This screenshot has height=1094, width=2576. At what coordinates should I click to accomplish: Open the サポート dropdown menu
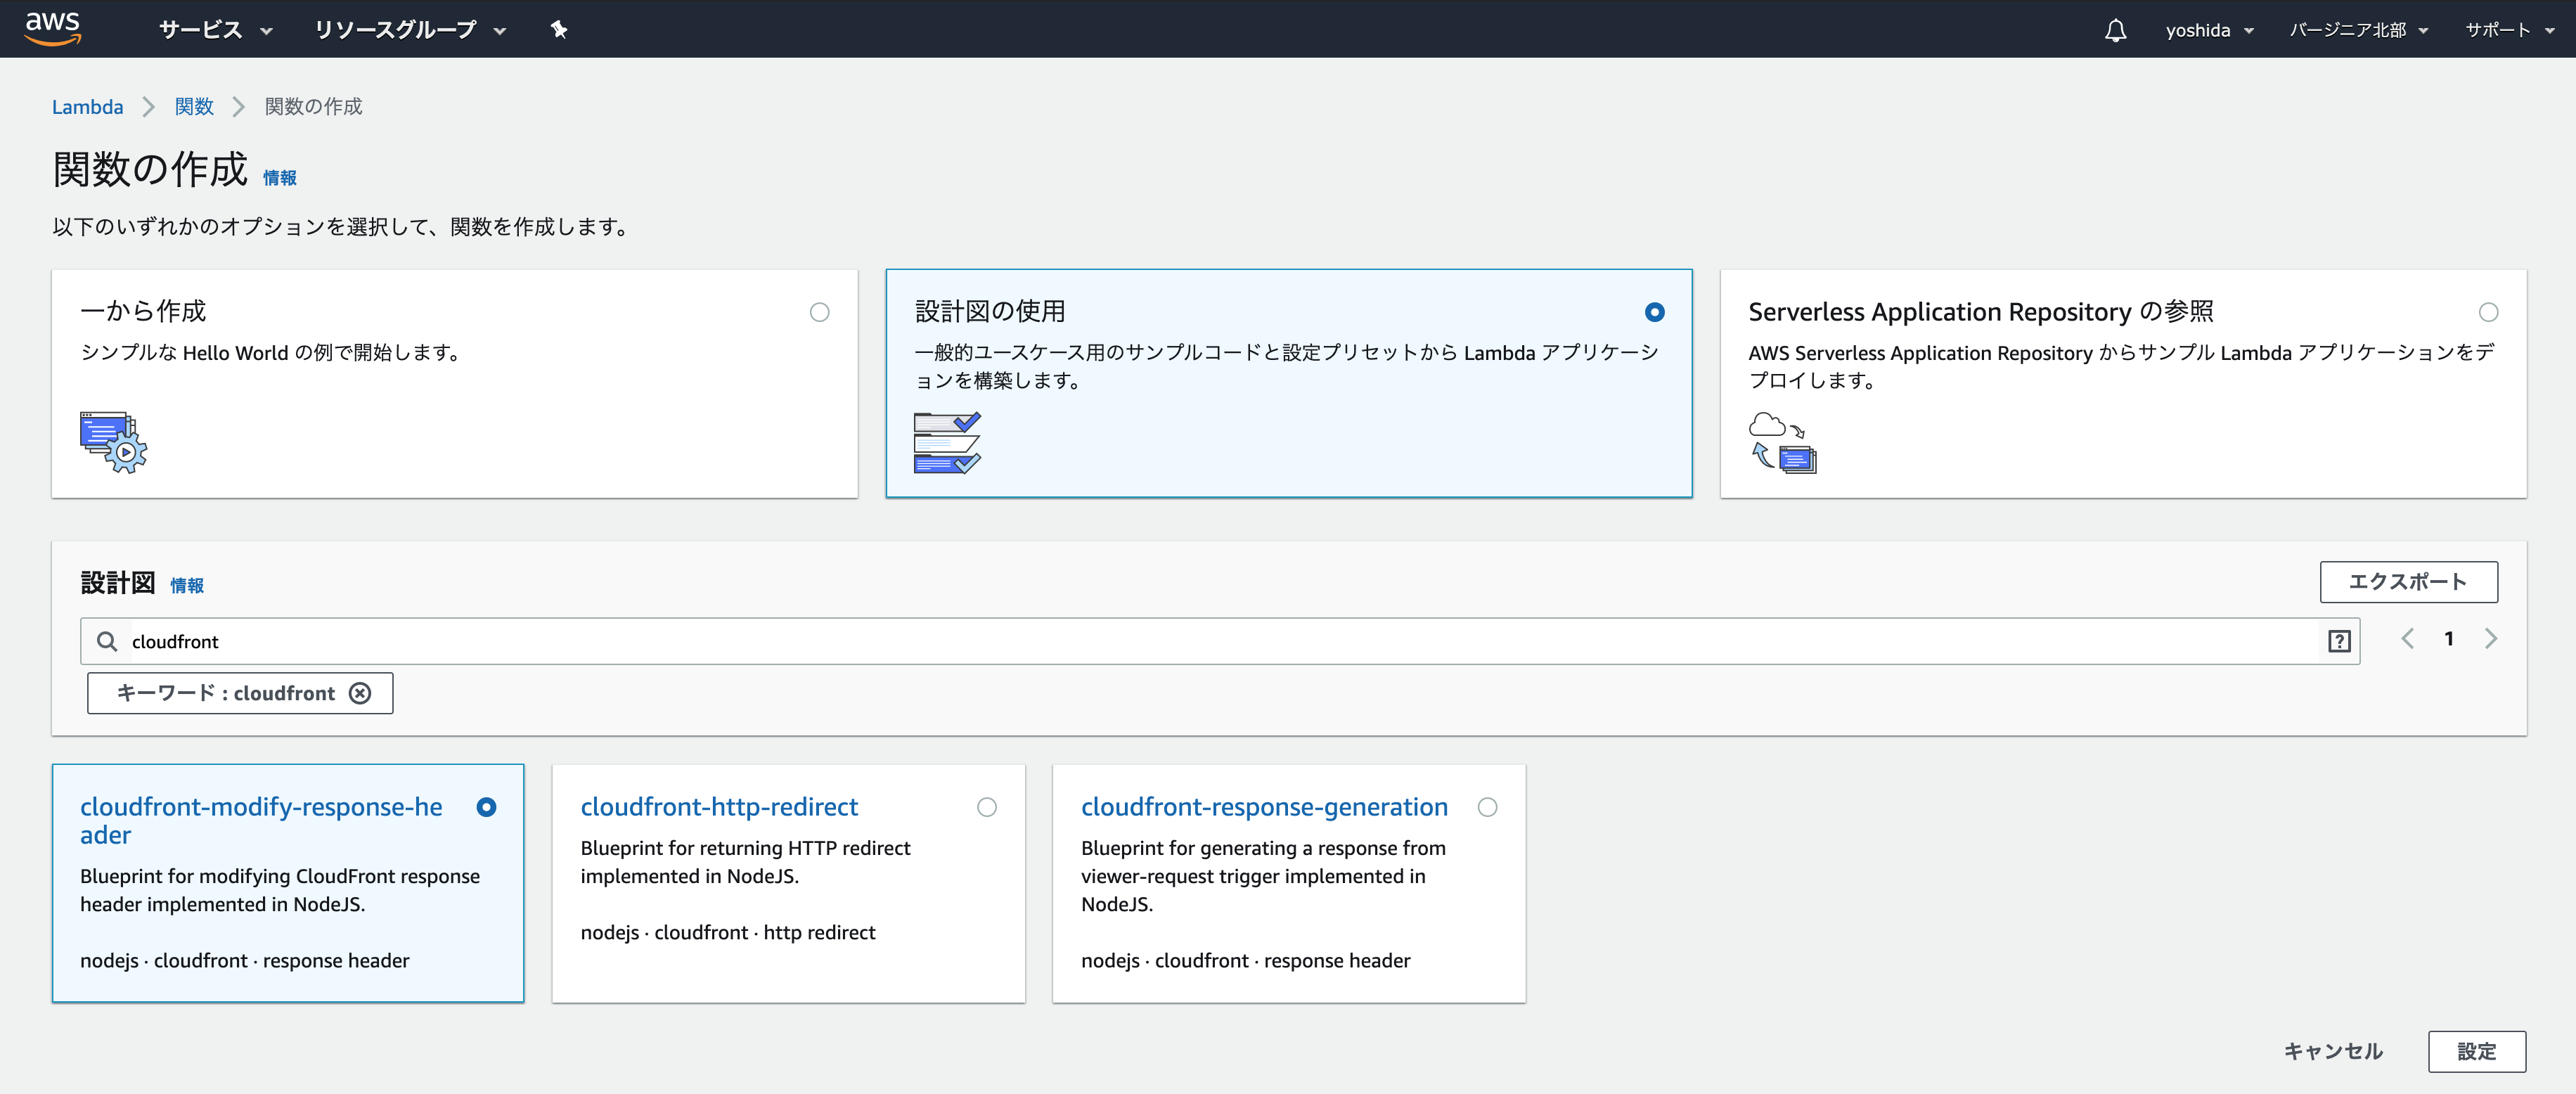click(x=2510, y=30)
